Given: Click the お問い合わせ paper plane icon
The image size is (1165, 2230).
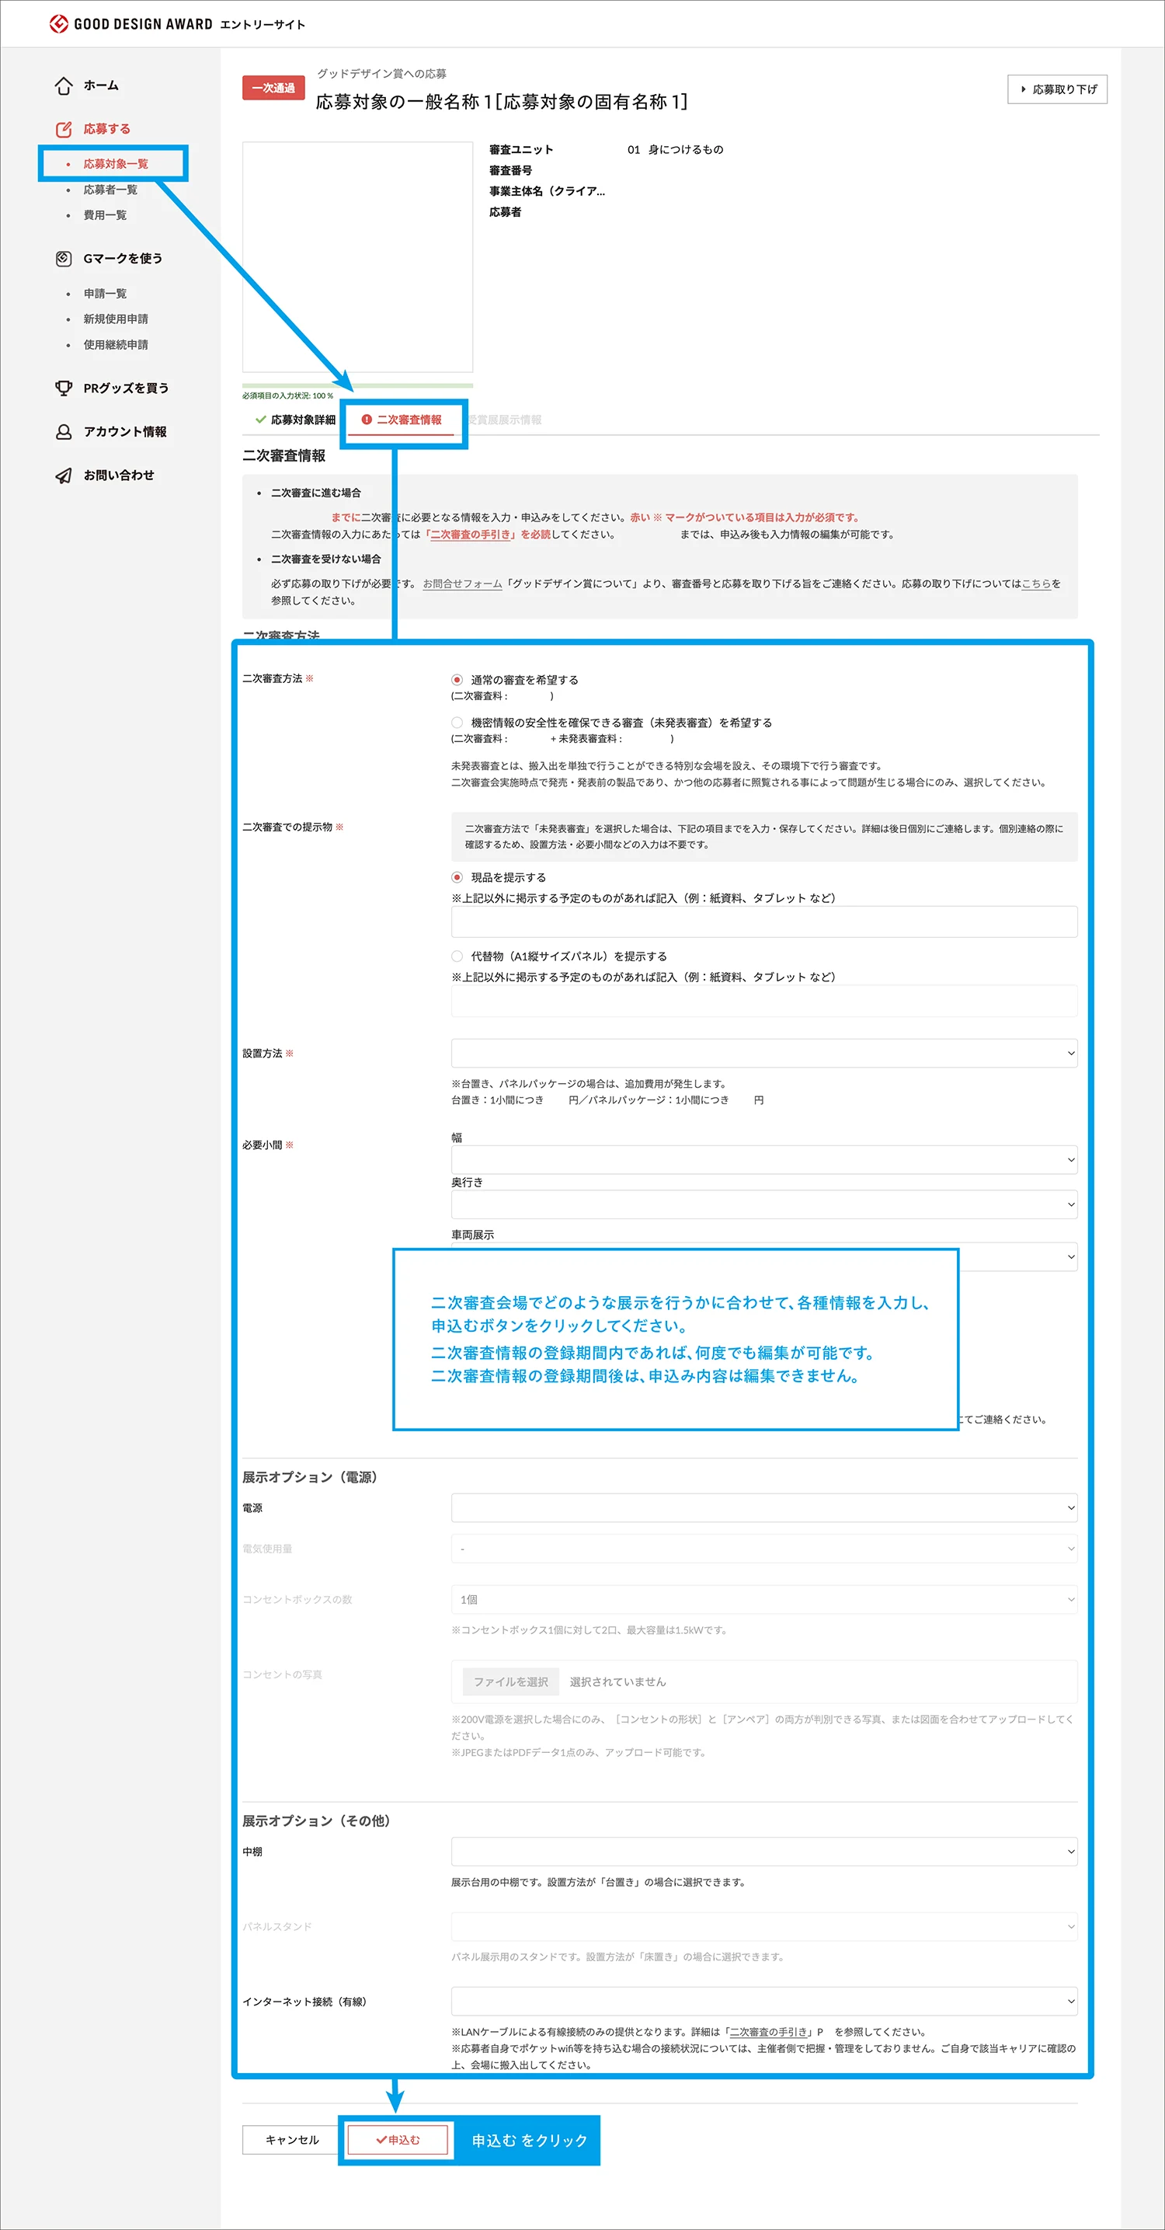Looking at the screenshot, I should [x=63, y=476].
